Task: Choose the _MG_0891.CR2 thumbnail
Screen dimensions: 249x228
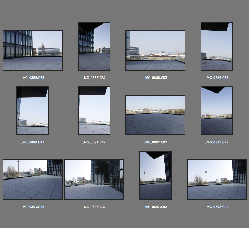Action: (x=94, y=111)
